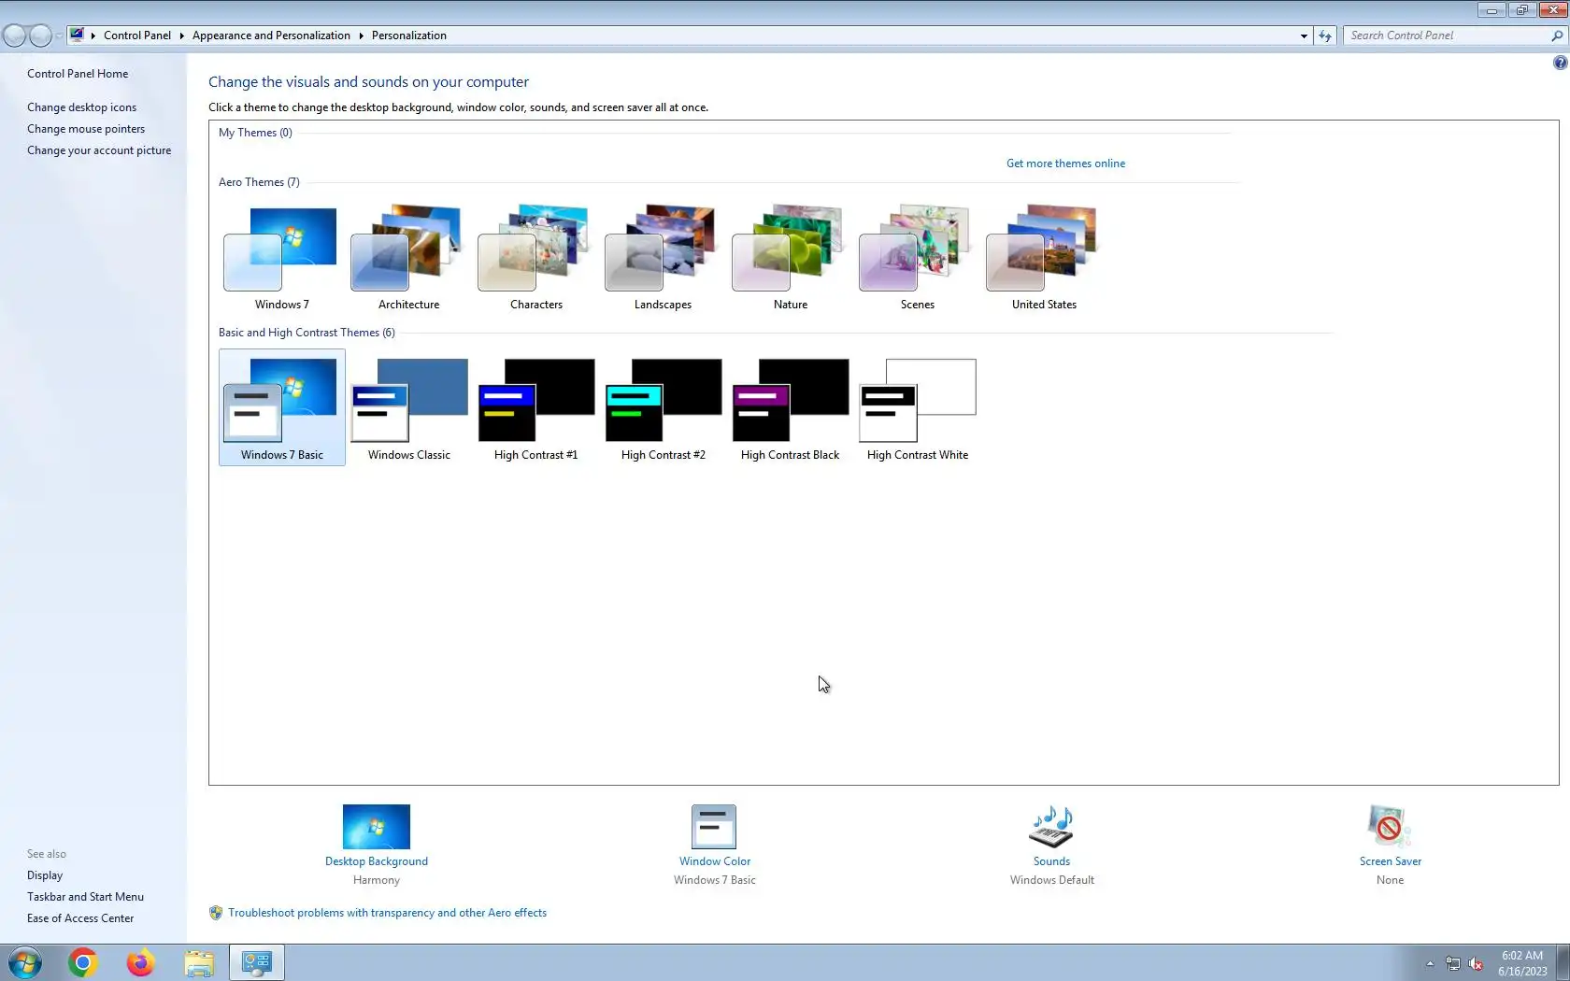Click Get more themes online
Viewport: 1570px width, 981px height.
(x=1065, y=163)
